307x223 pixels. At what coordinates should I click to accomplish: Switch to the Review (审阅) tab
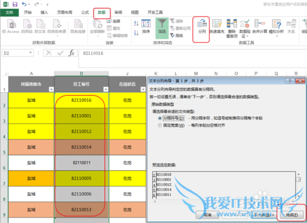[x=118, y=12]
